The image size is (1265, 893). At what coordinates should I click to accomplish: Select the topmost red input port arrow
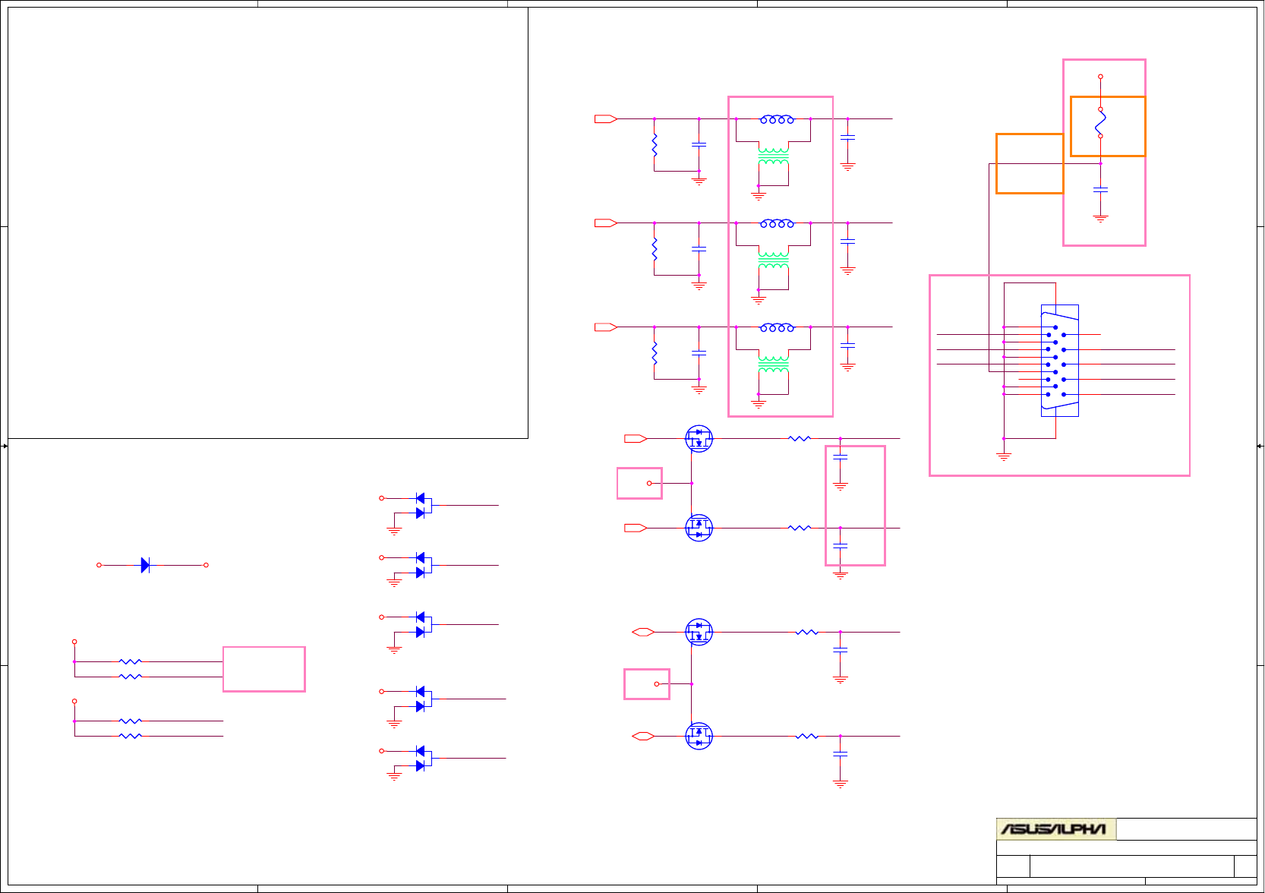point(606,119)
